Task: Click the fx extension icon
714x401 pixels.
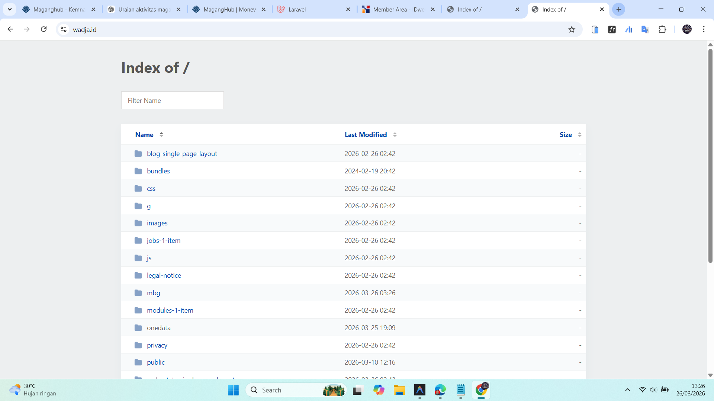Action: click(612, 29)
